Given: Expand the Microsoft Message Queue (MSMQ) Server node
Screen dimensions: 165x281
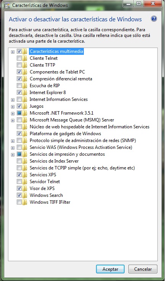Looking at the screenshot, I should [x=13, y=120].
